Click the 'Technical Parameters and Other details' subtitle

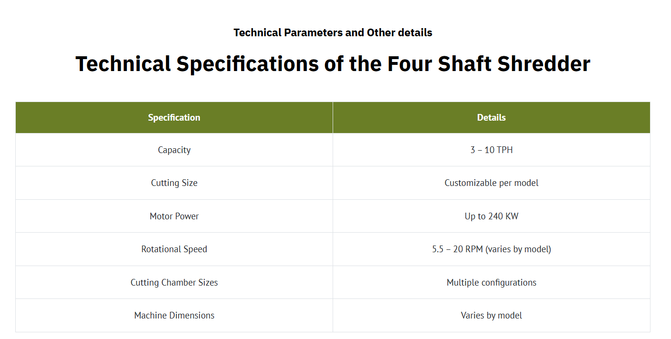click(x=333, y=33)
